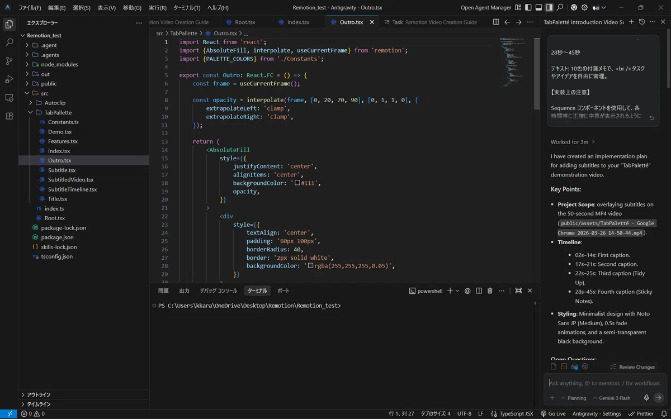Open settings gear in title bar

pos(584,8)
